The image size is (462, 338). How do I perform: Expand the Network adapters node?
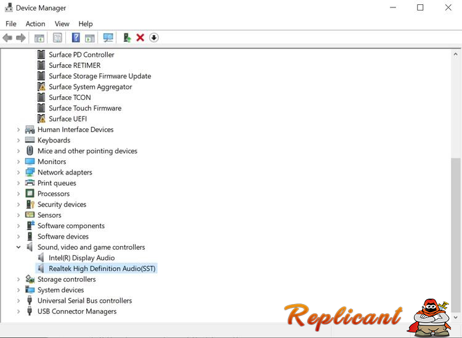click(18, 172)
